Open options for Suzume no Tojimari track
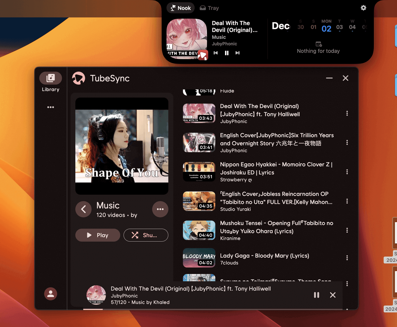Screen dimensions: 397x327 [347, 284]
